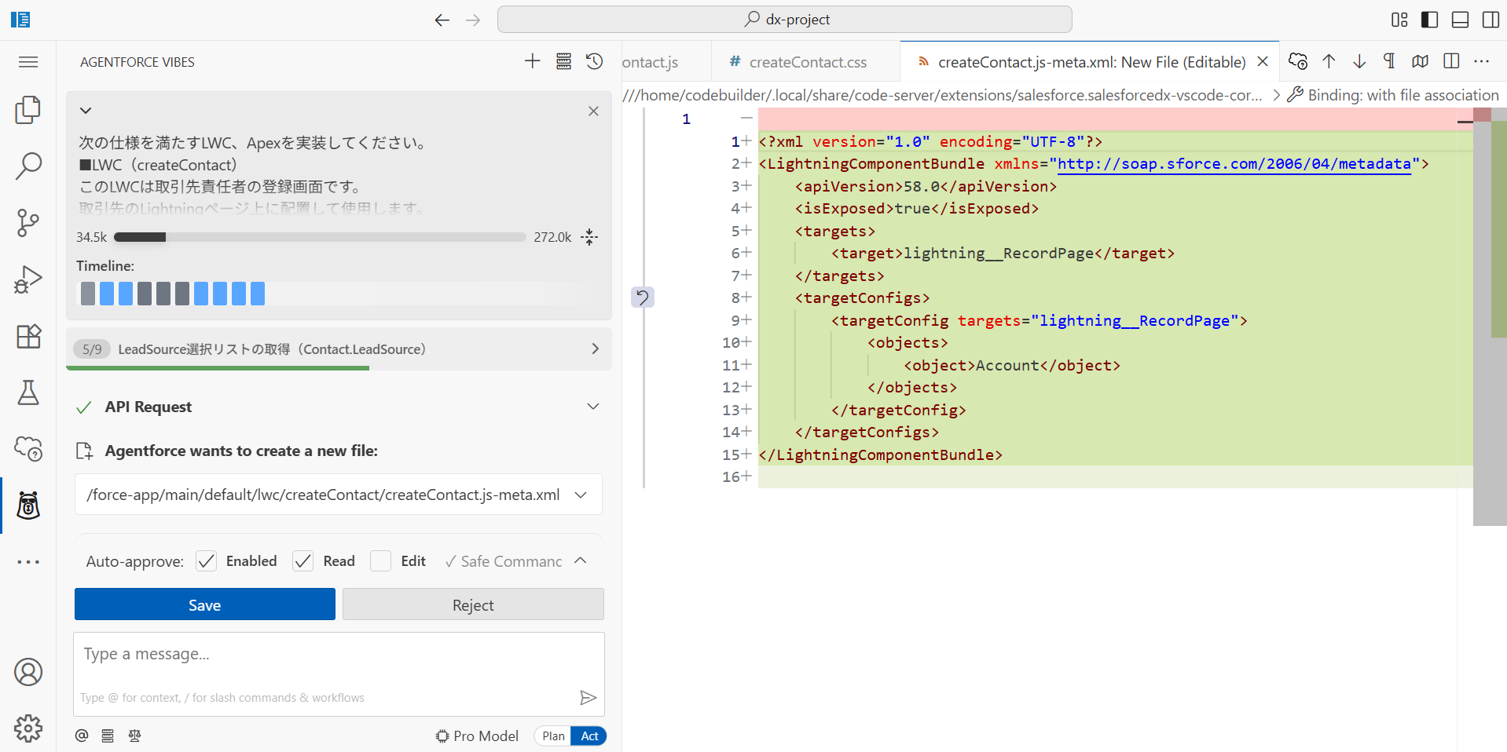Viewport: 1507px width, 752px height.
Task: Expand step 5/9 LeadSource details
Action: pos(595,349)
